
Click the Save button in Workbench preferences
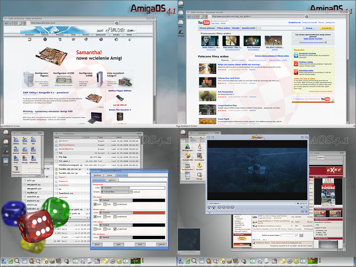97,244
